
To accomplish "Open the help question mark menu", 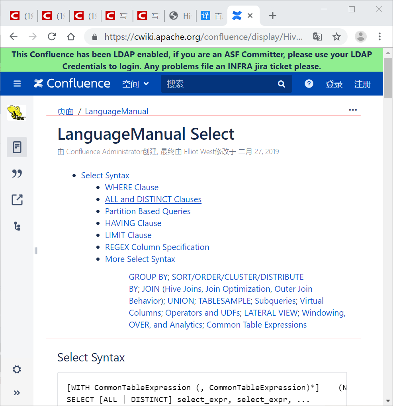I will [x=309, y=84].
